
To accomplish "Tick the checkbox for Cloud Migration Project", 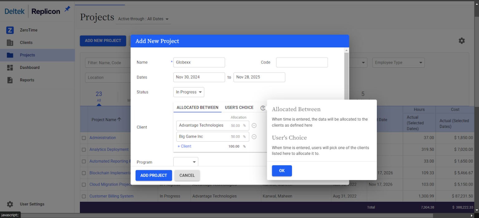I will tap(84, 184).
